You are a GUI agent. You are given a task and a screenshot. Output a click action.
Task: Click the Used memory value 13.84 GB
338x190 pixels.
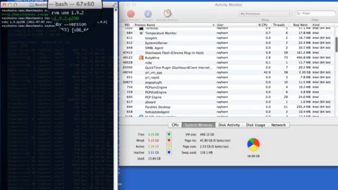(154, 158)
